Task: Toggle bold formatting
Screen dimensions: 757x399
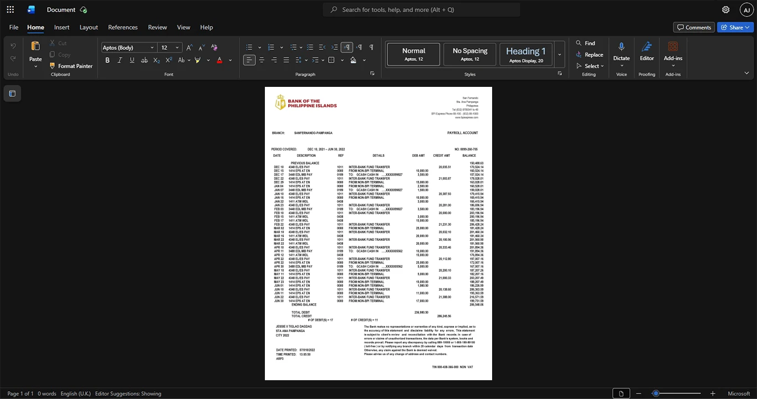Action: [x=108, y=60]
